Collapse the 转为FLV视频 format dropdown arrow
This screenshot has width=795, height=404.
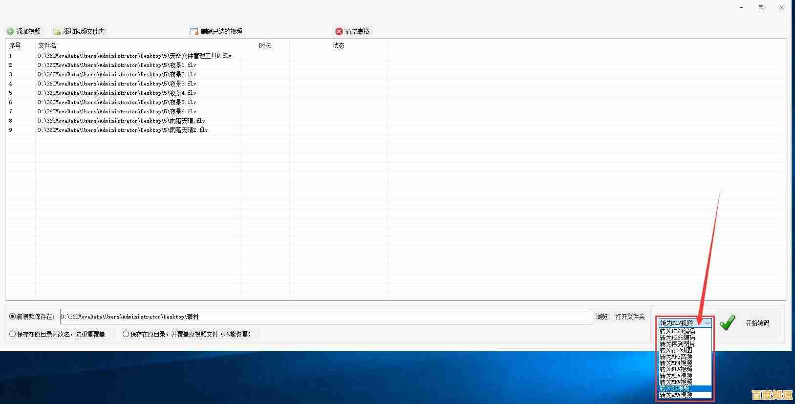(707, 323)
